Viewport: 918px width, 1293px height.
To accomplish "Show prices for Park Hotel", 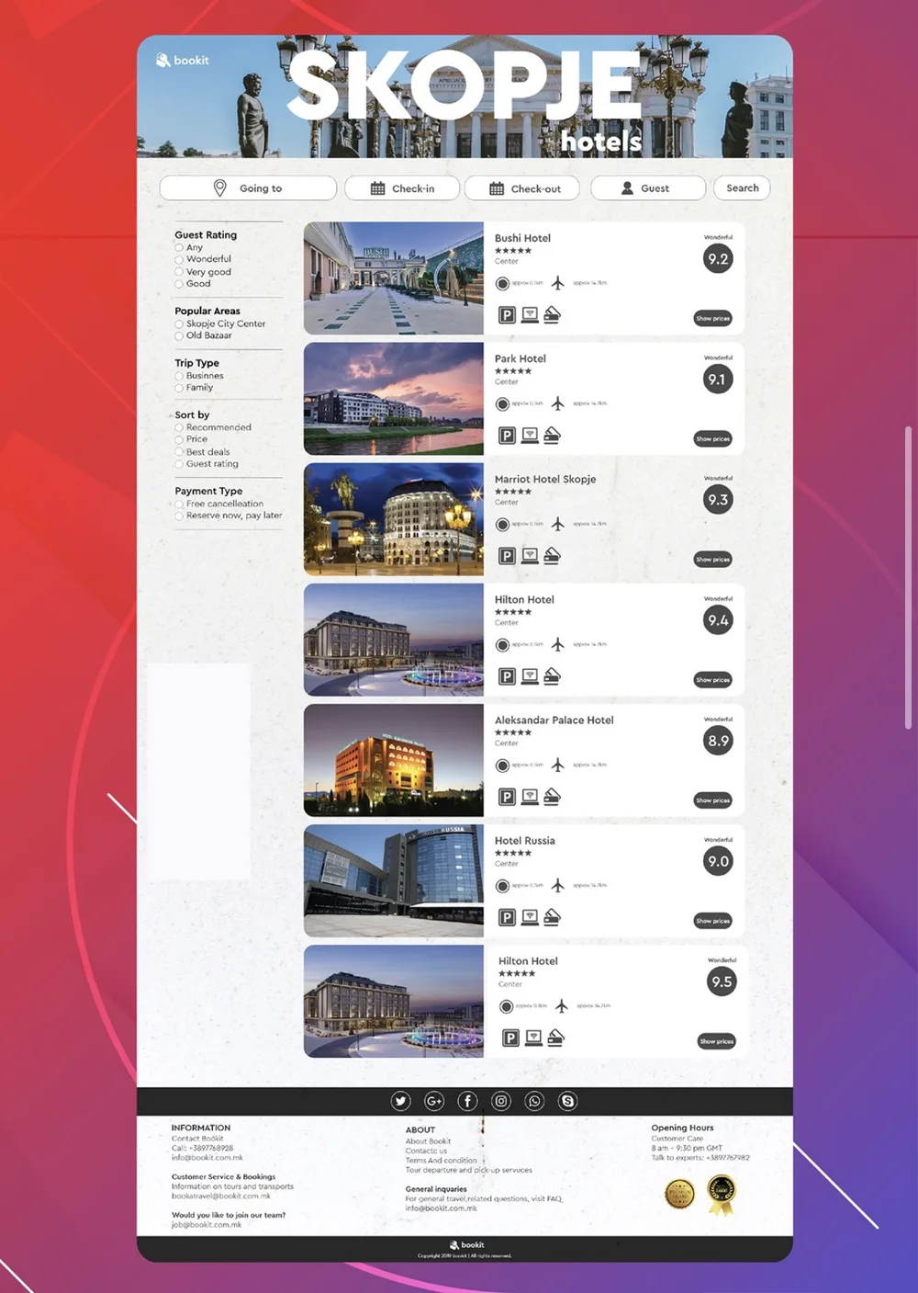I will [712, 439].
